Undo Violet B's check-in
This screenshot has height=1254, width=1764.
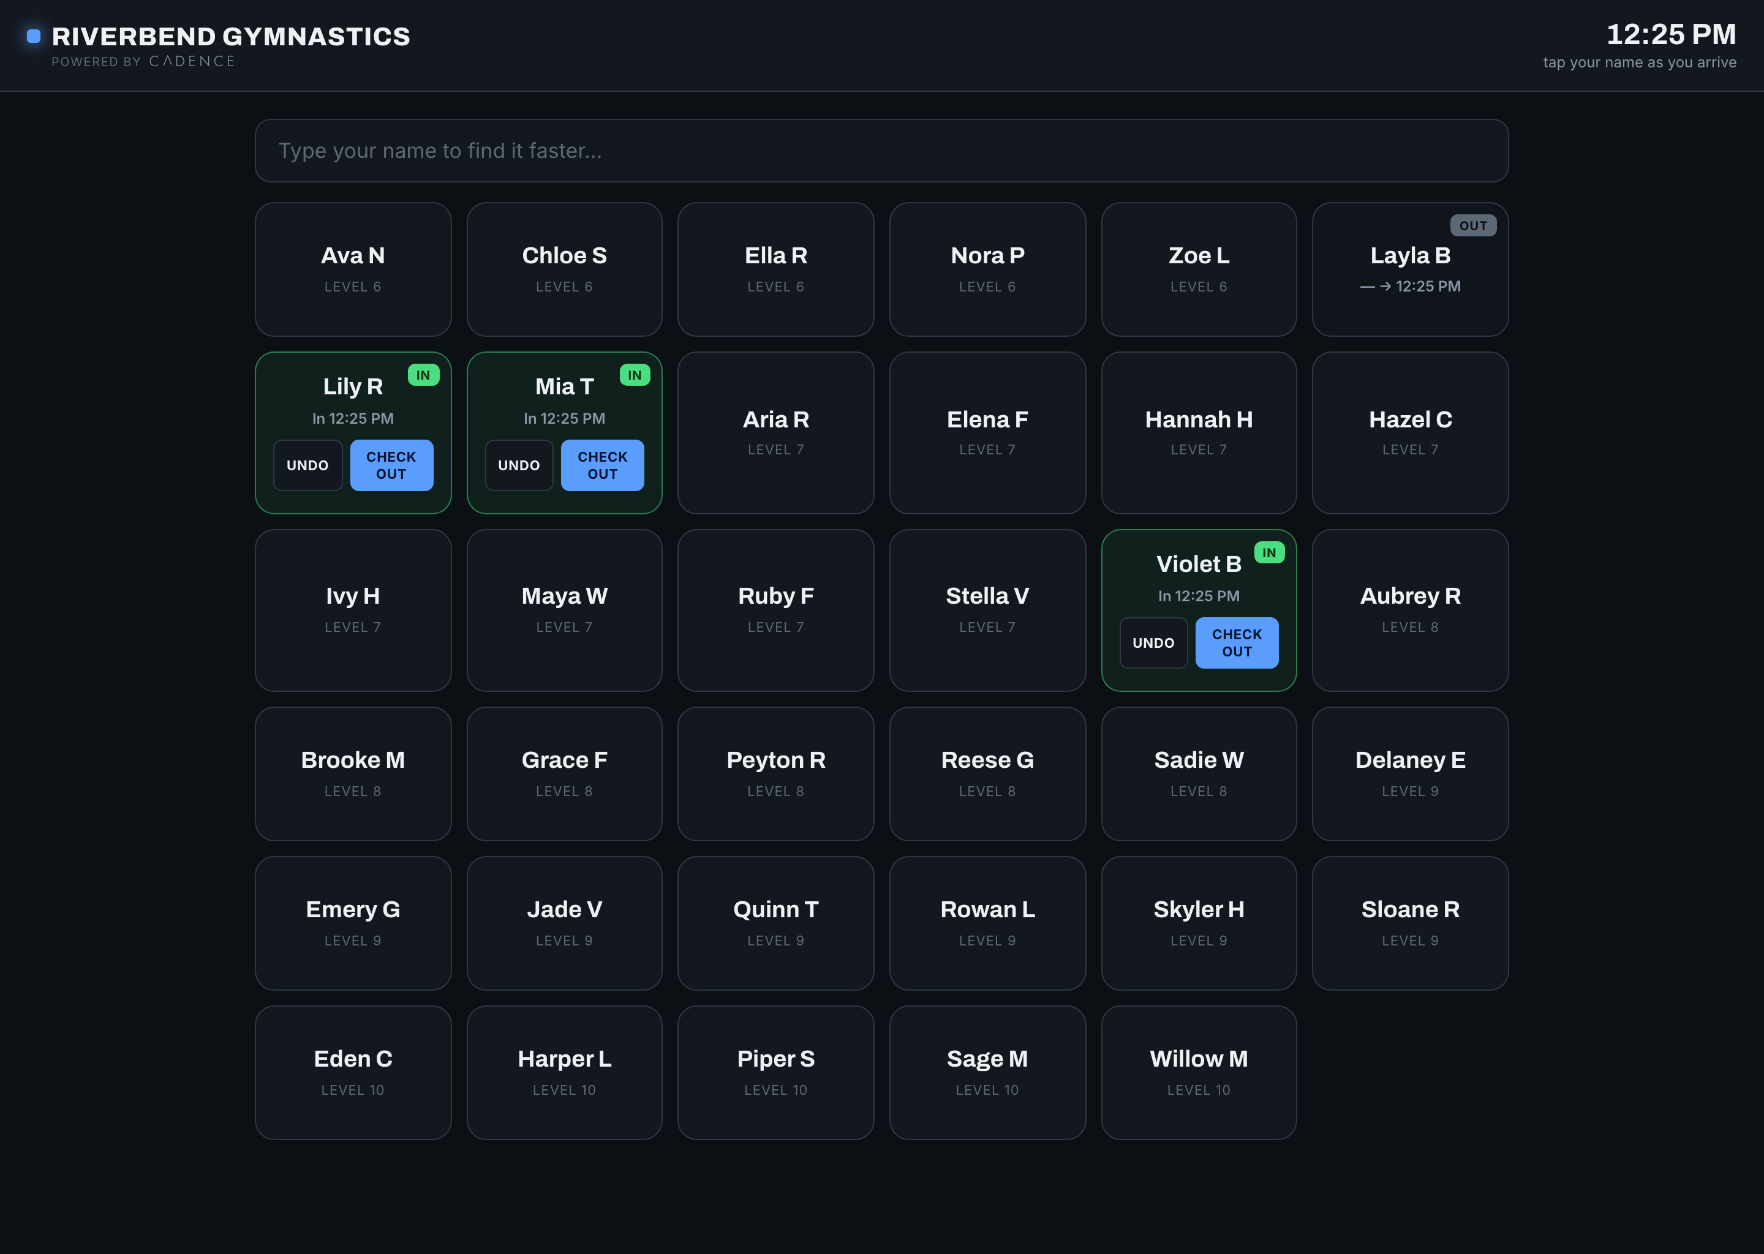[x=1153, y=642]
